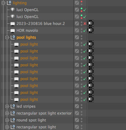Select round spot light object name
This screenshot has height=130, width=126.
(31, 120)
